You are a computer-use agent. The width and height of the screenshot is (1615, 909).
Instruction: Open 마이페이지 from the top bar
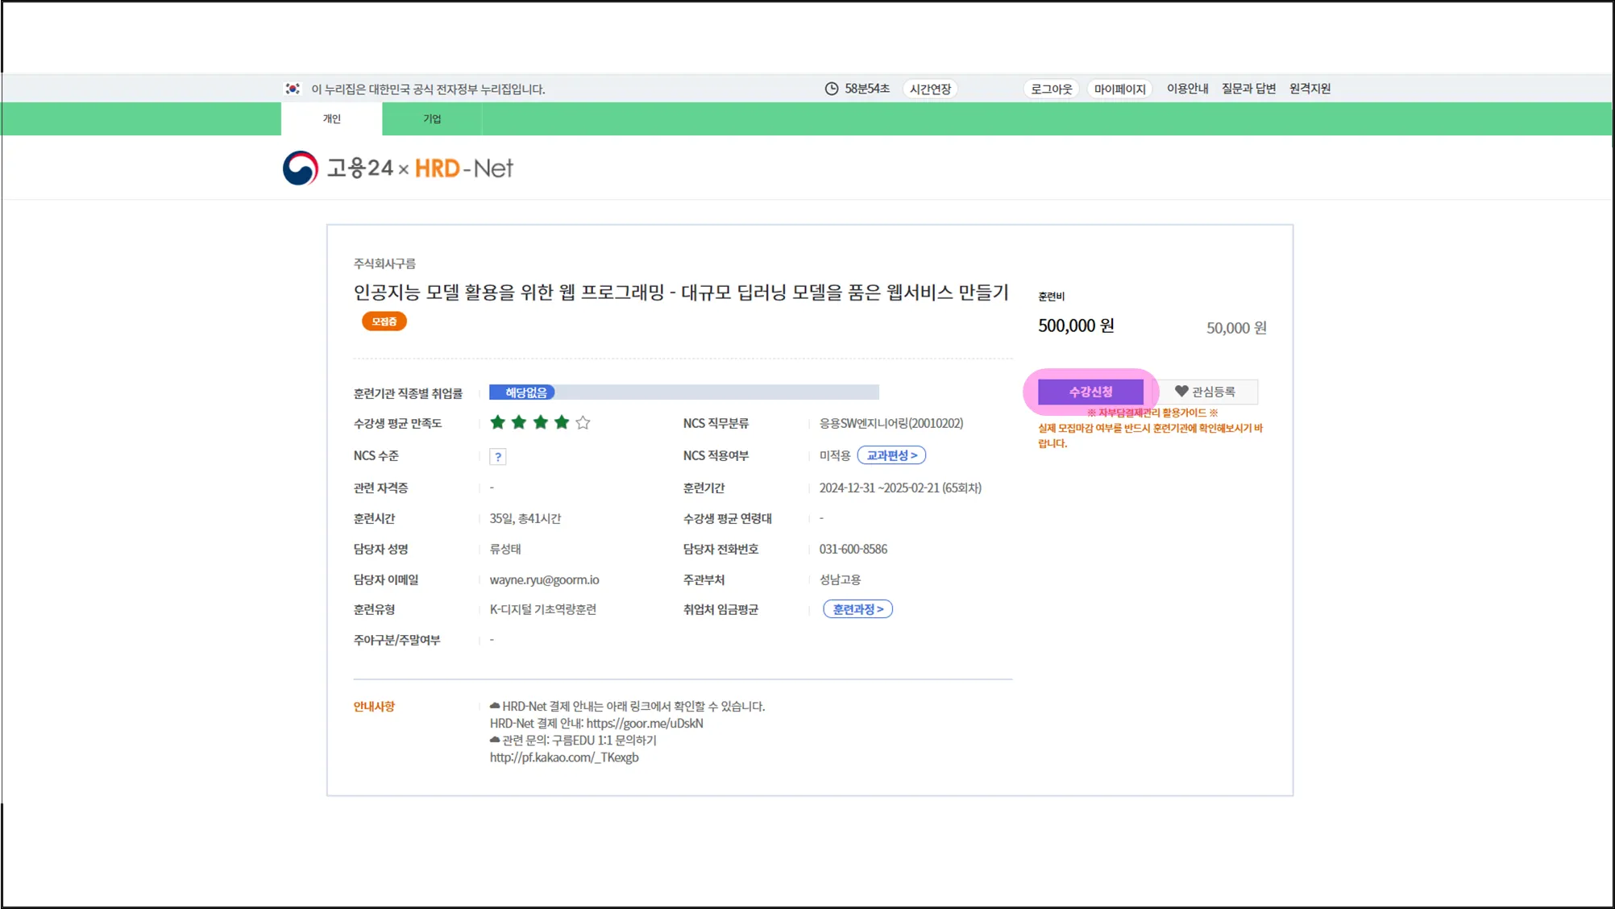click(x=1119, y=89)
